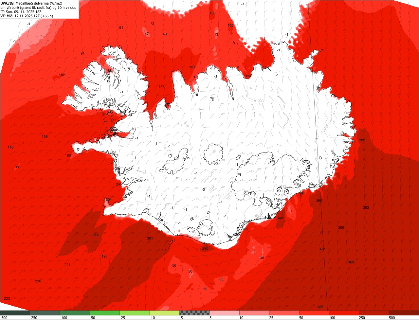Click the legend label 250
This screenshot has width=419, height=320.
coord(362,318)
